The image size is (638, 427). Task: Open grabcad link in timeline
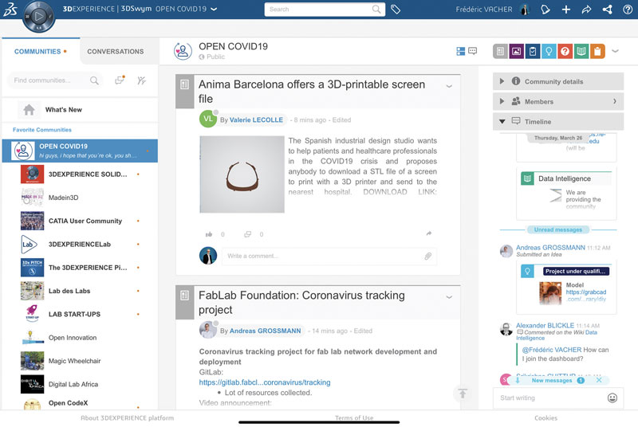coord(586,296)
